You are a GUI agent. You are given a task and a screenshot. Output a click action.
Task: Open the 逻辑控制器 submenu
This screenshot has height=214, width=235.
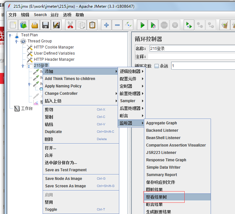coord(131,71)
